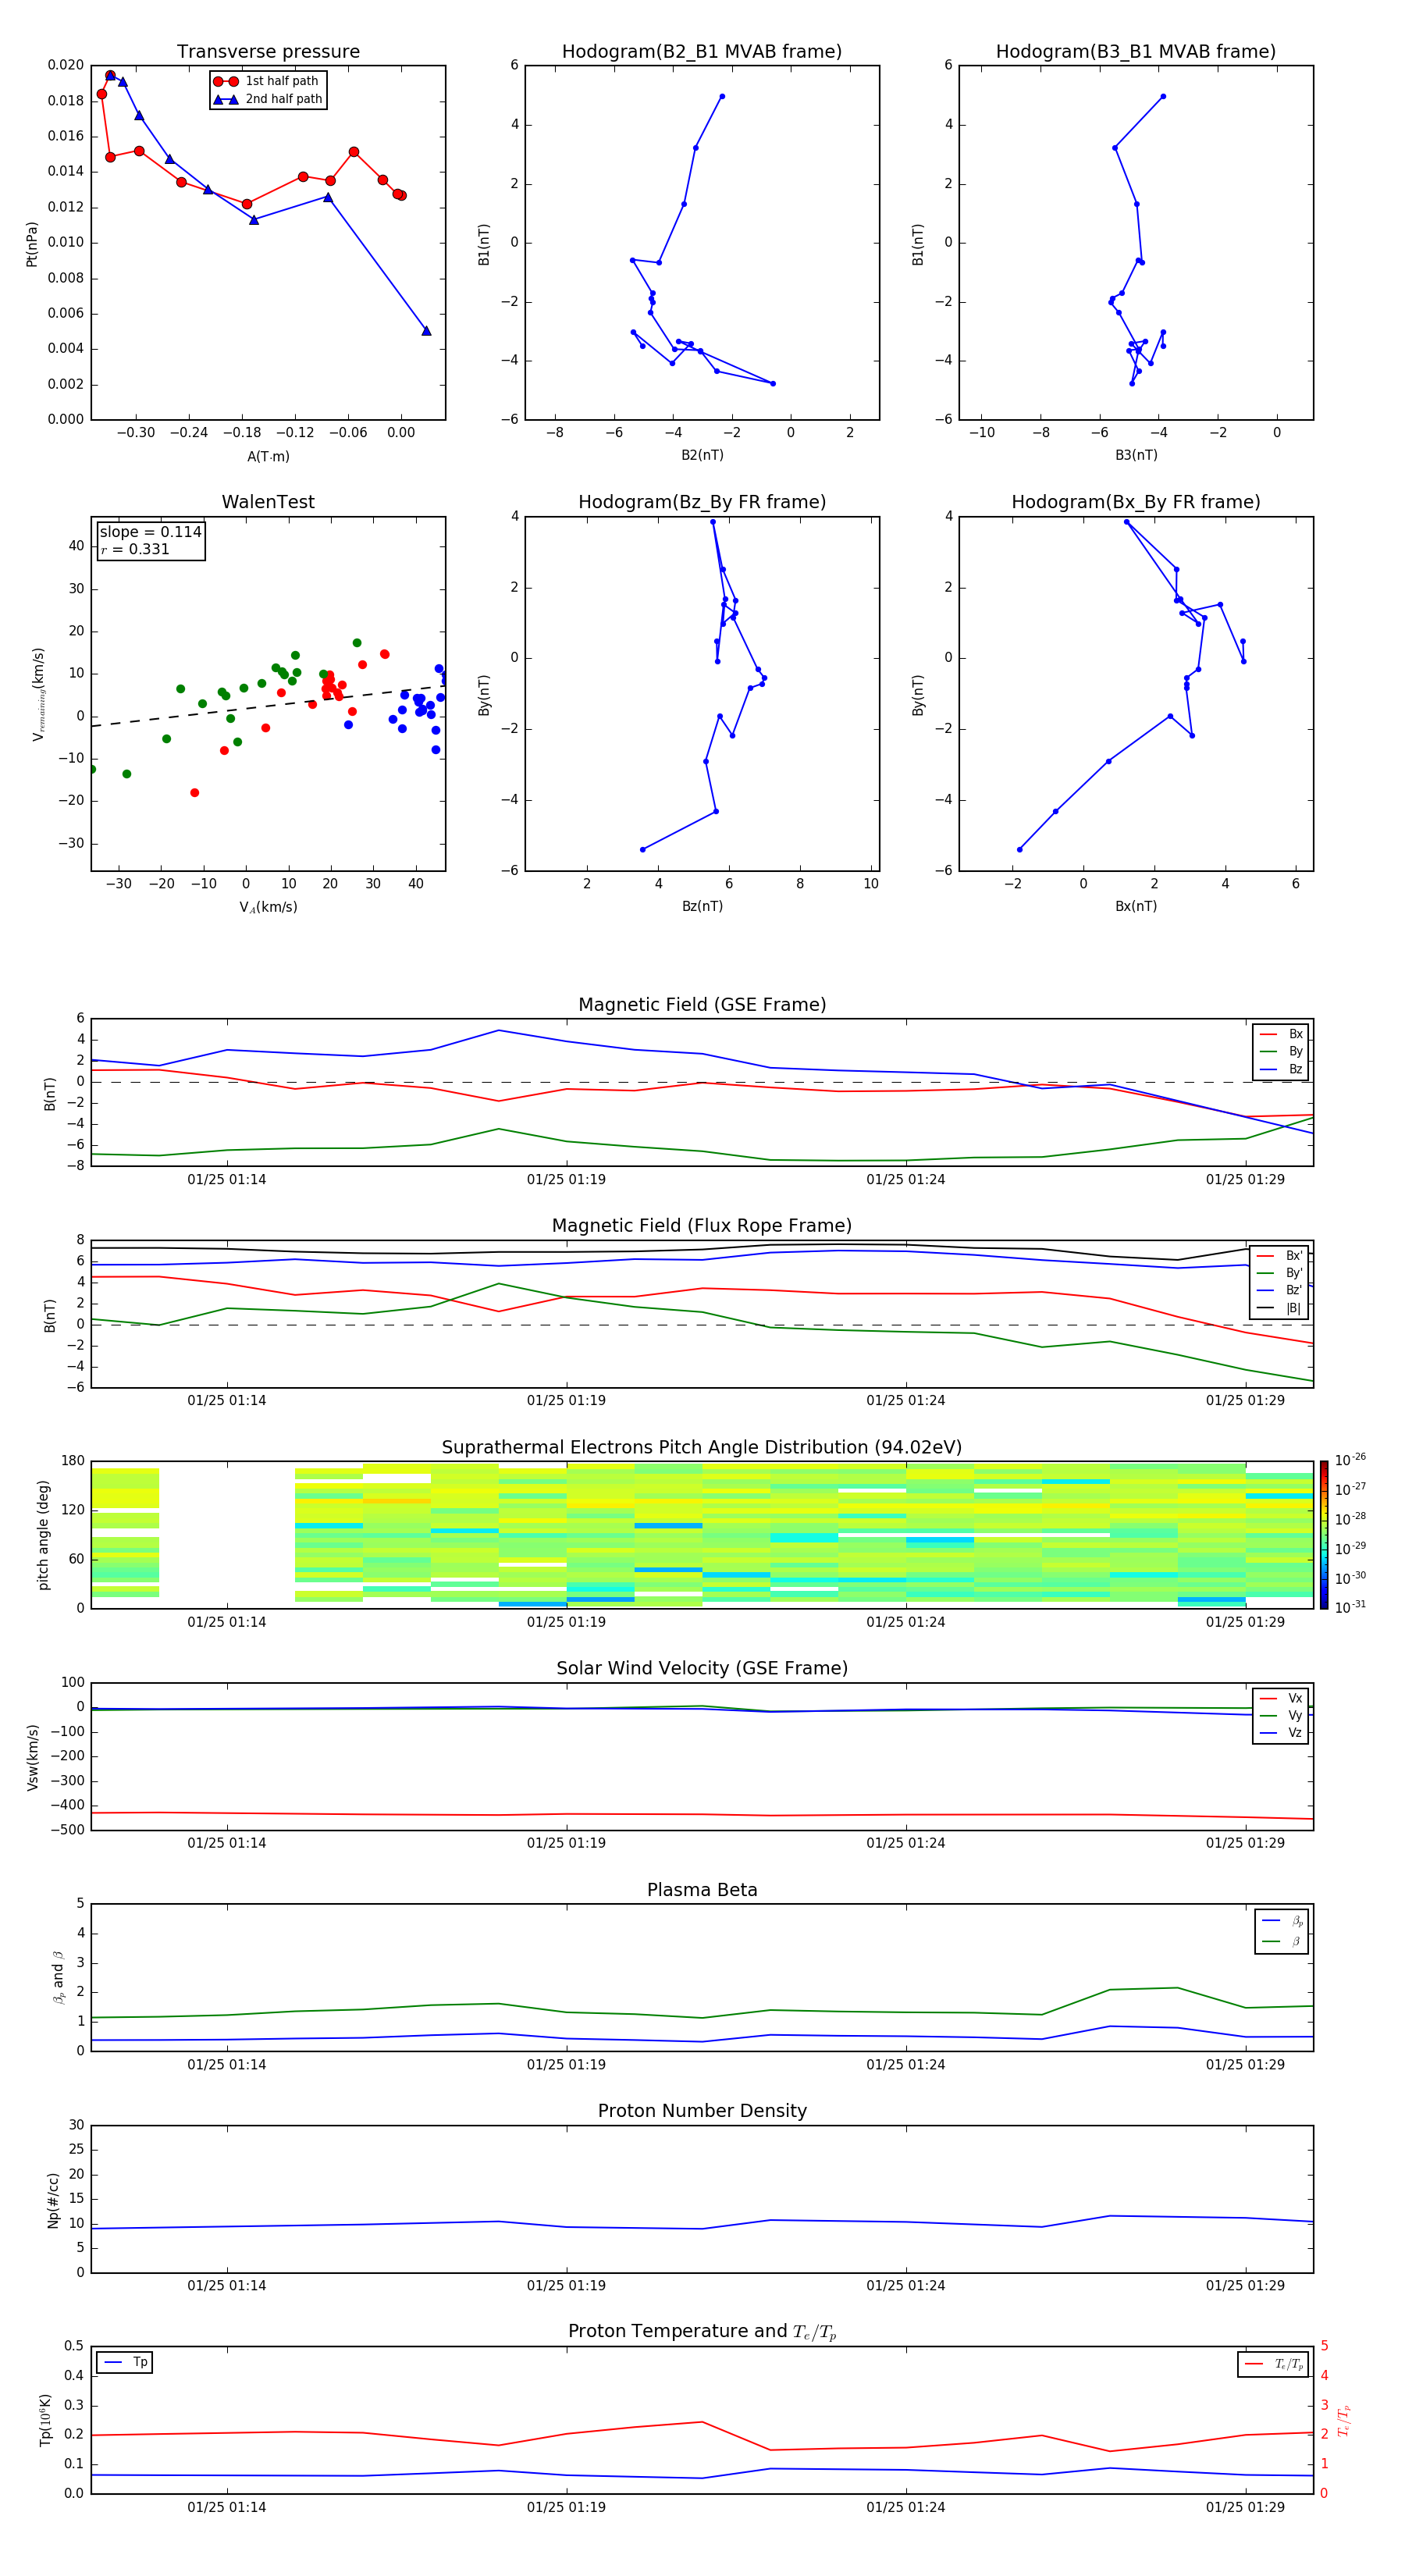
Task: Select 'Magnetic Field (Flux Rope Frame)' title
Action: tap(702, 1226)
